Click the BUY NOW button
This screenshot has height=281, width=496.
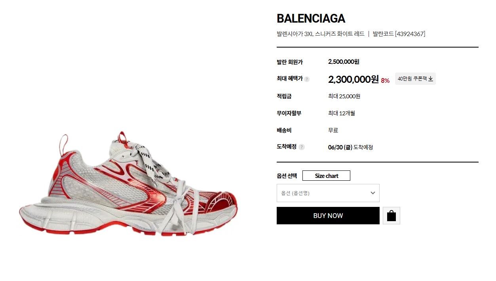tap(328, 216)
